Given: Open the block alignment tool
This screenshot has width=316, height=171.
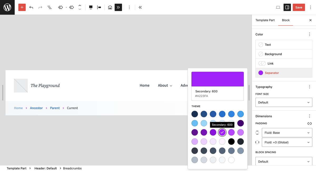Looking at the screenshot, I should [x=91, y=7].
